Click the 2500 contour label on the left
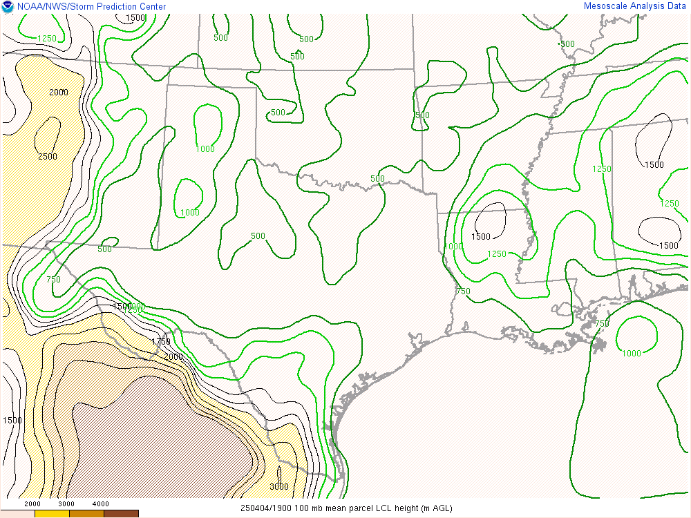This screenshot has height=518, width=691. pos(48,157)
